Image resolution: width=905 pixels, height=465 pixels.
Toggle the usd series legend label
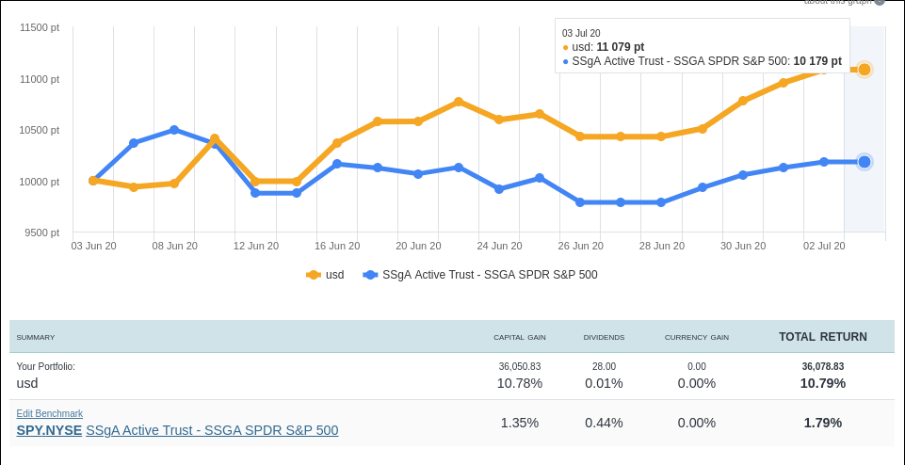(x=334, y=275)
